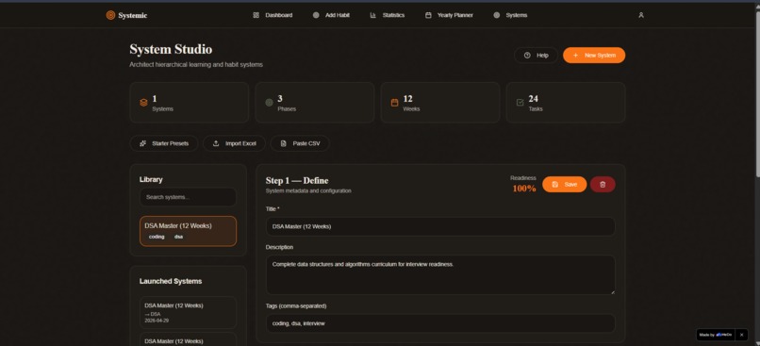Open the Dashboard nav item
This screenshot has width=760, height=346.
point(273,15)
